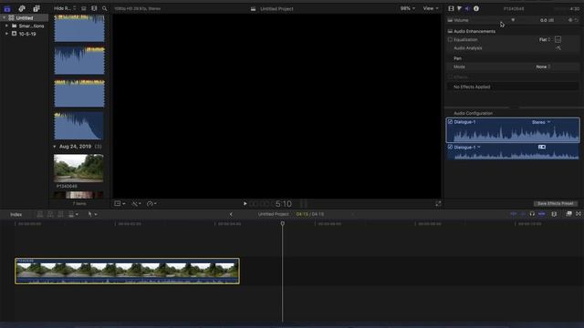584x328 pixels.
Task: Toggle audio skimming waveform icon
Action: point(523,214)
